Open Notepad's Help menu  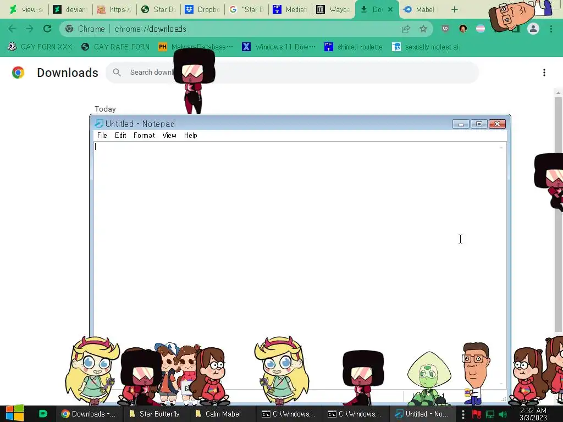[191, 135]
